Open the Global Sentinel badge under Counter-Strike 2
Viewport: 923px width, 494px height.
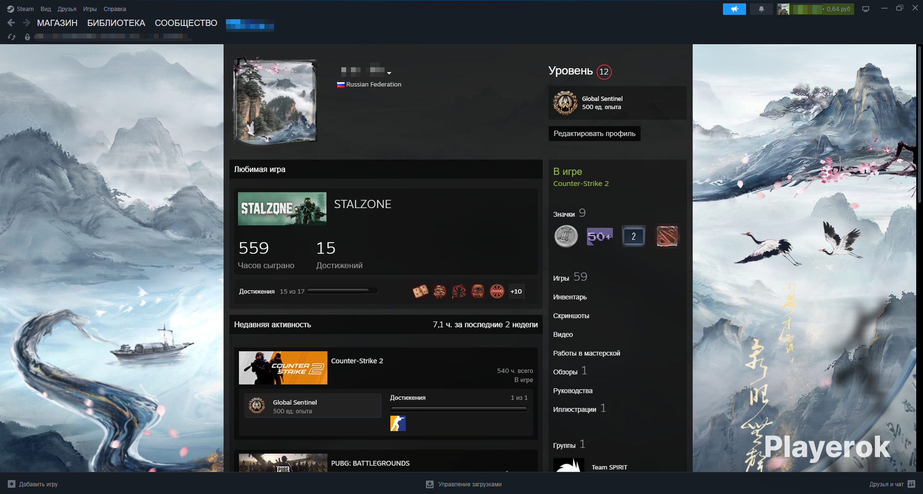[312, 406]
